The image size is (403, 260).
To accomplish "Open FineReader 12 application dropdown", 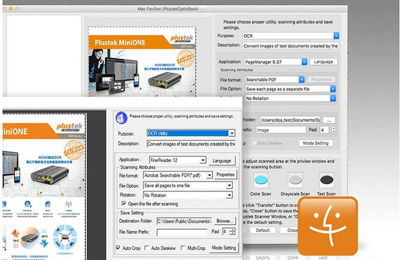I will [x=203, y=160].
